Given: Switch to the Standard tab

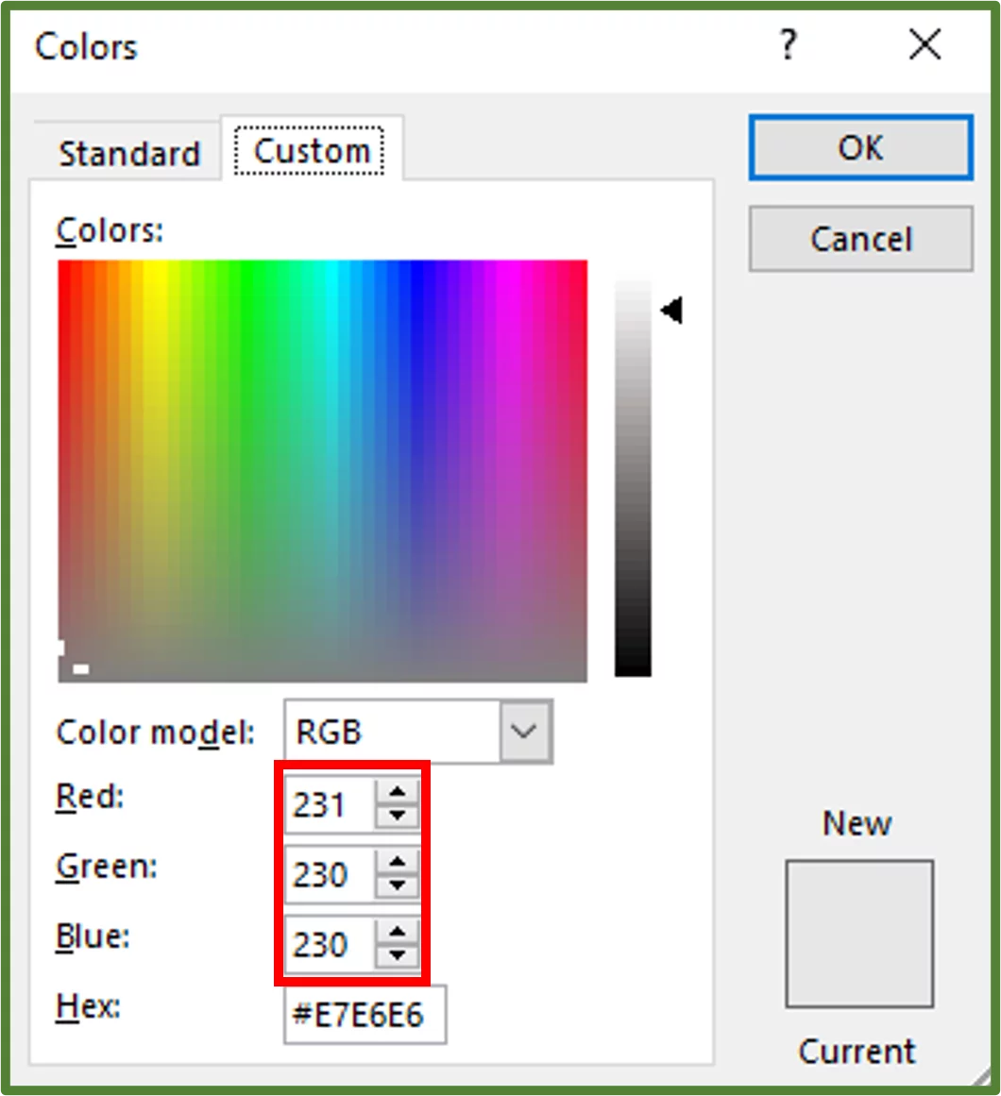Looking at the screenshot, I should pos(129,153).
